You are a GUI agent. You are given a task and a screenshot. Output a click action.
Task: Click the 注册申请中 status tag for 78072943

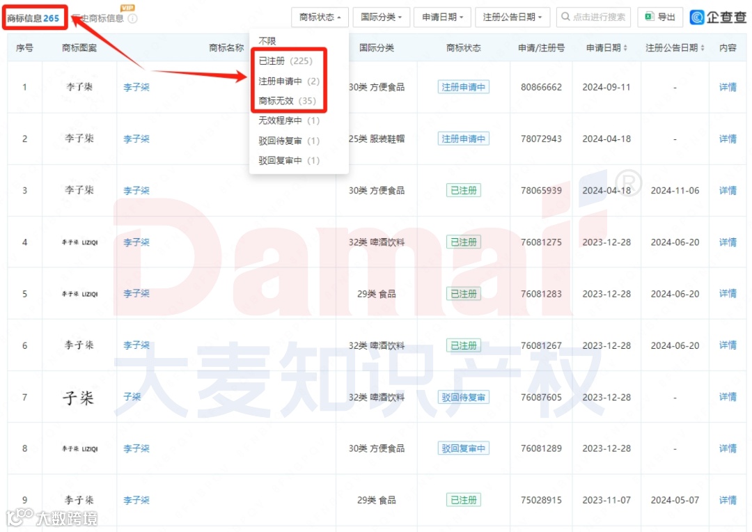tap(463, 139)
